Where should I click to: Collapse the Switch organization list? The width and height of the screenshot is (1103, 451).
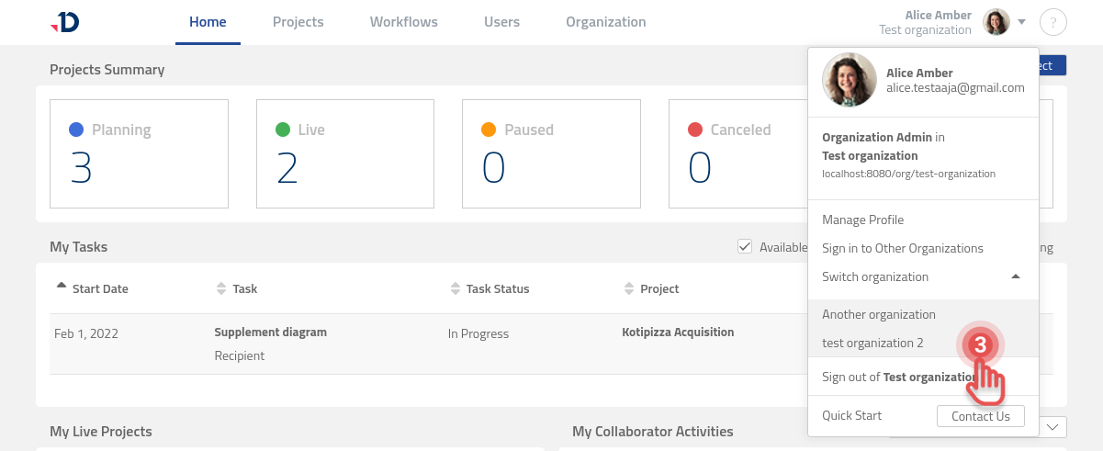click(x=1015, y=276)
